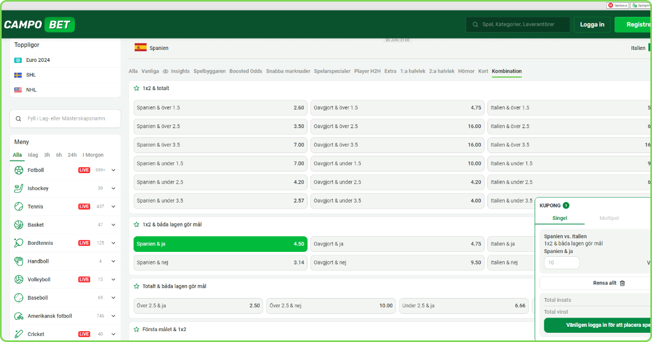
Task: Open the Player H2H tab
Action: click(367, 71)
